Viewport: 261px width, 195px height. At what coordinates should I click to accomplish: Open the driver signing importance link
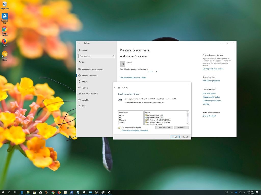point(135,130)
